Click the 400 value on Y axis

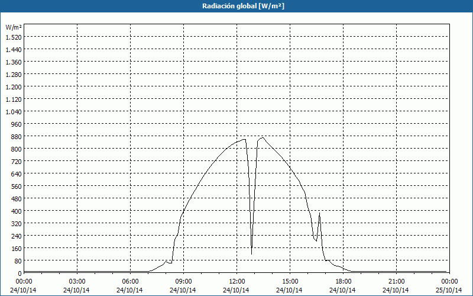pos(17,211)
